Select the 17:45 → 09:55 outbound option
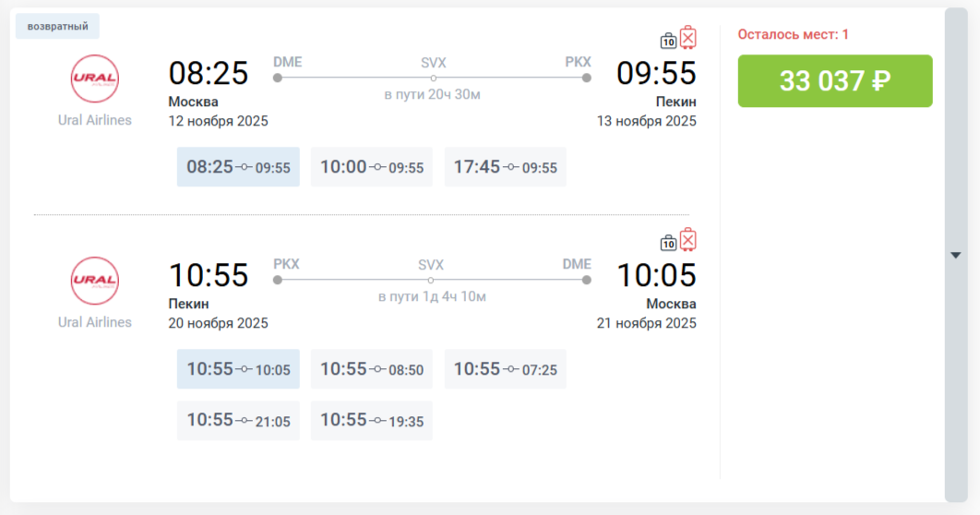980x515 pixels. 505,167
